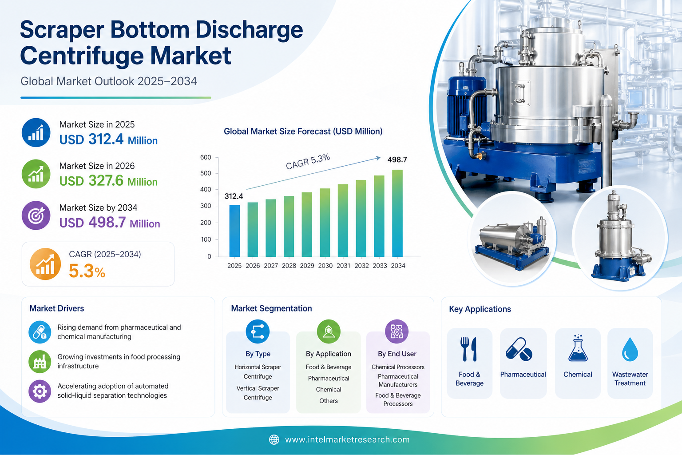Viewport: 682px width, 455px height.
Task: Click the 2025 bar in the forecast chart
Action: (234, 231)
